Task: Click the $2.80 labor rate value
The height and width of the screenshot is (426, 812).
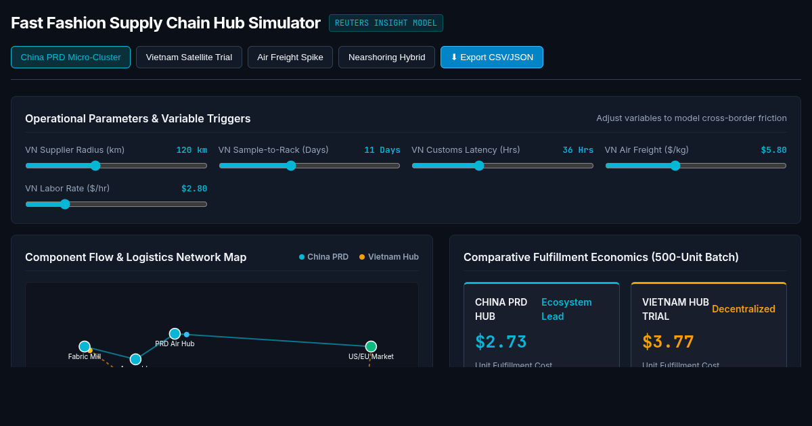Action: pos(194,189)
